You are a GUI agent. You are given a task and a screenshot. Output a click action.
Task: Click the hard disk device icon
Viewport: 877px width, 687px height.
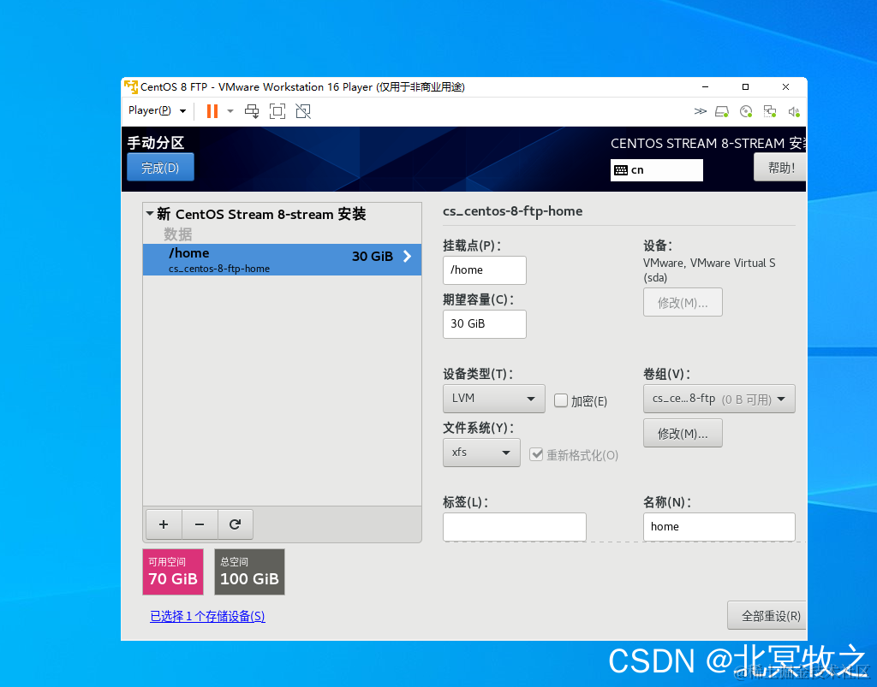[722, 112]
